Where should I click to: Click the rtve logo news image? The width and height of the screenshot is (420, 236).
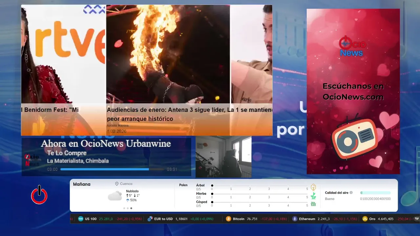[63, 54]
